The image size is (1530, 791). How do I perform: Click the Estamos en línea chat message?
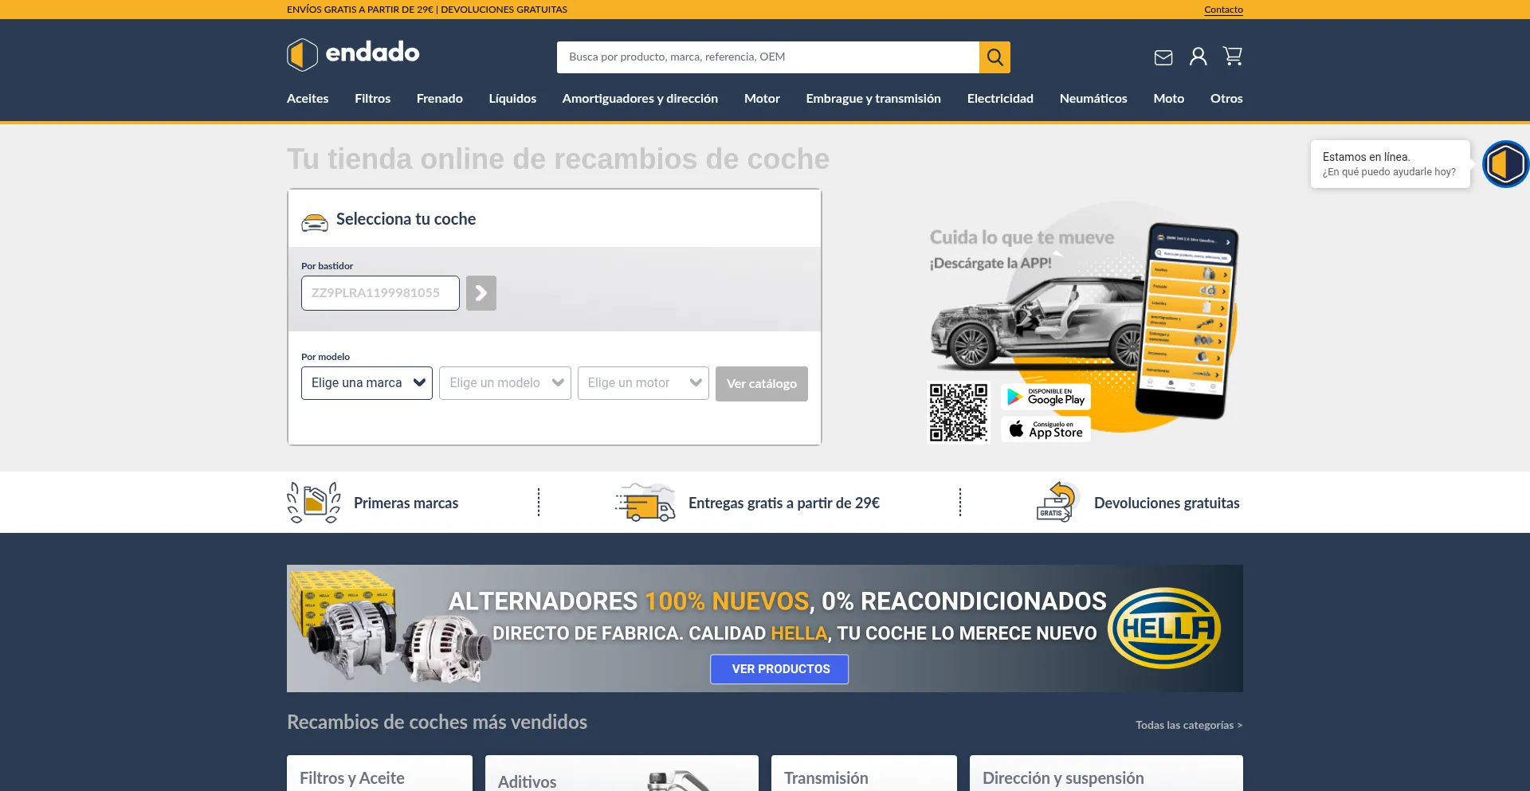point(1390,164)
